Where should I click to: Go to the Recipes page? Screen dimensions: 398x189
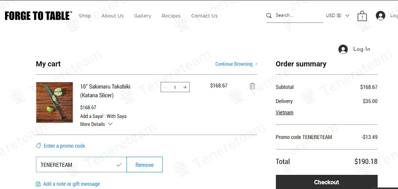(171, 16)
